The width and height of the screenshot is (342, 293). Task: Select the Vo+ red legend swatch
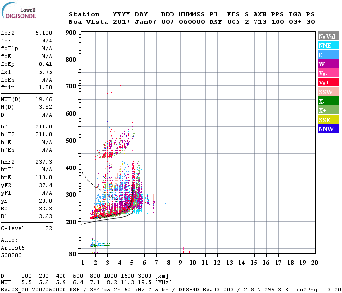(x=328, y=83)
